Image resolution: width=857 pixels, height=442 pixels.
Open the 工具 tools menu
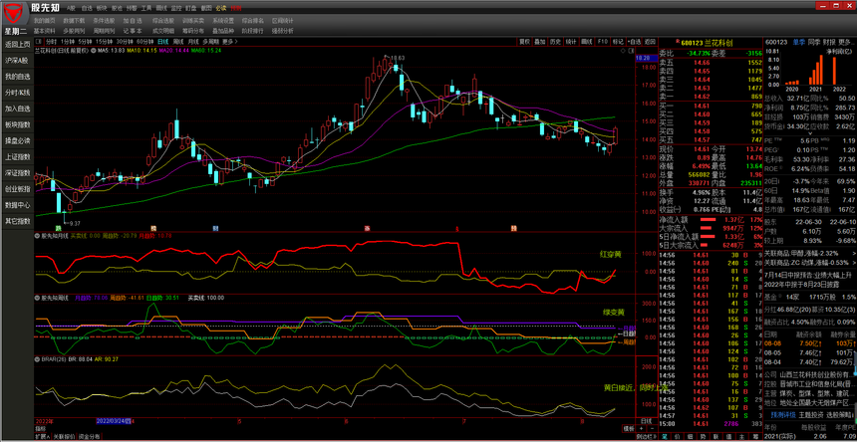click(x=146, y=8)
